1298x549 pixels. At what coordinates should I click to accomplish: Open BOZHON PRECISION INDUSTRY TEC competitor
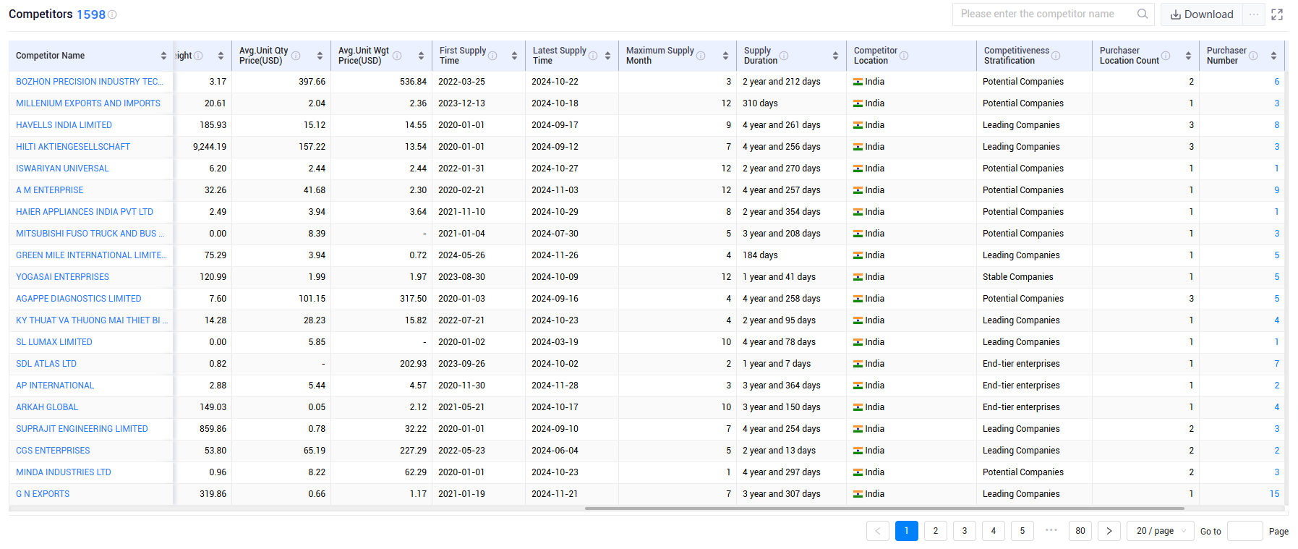tap(90, 82)
